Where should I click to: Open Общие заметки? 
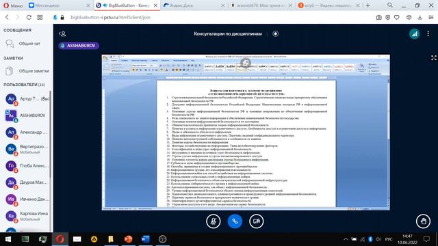click(x=27, y=71)
